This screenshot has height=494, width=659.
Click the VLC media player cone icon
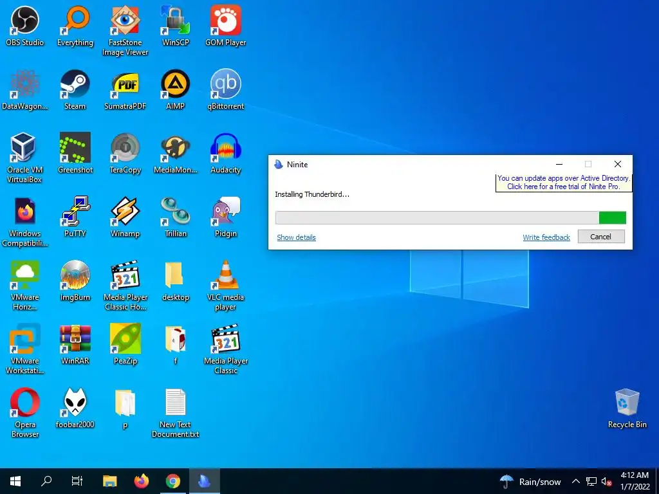click(x=226, y=286)
